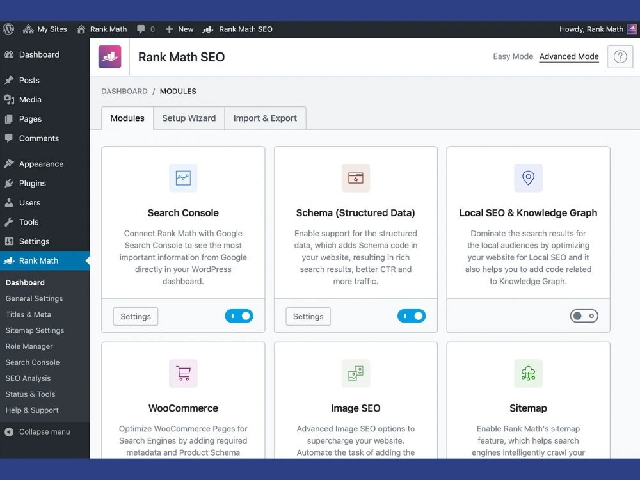The height and width of the screenshot is (480, 640).
Task: Go to DASHBOARD breadcrumb link
Action: coord(125,91)
